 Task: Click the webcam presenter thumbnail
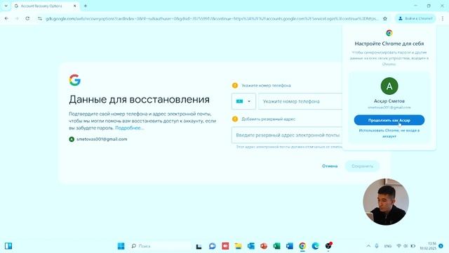coord(386,202)
